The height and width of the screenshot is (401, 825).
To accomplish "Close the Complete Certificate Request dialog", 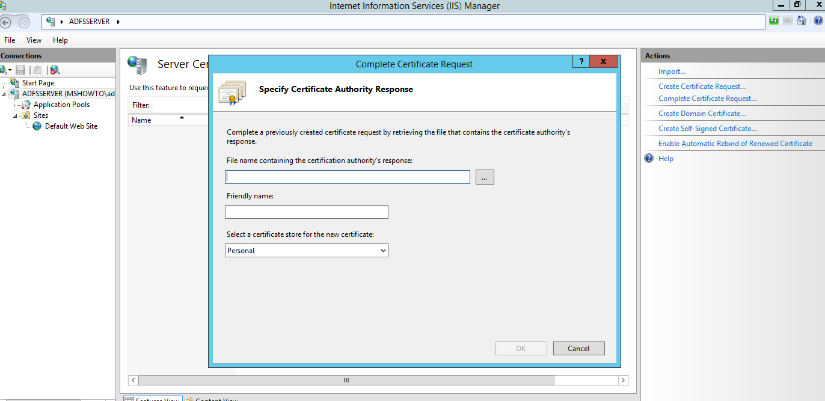I will (x=603, y=61).
